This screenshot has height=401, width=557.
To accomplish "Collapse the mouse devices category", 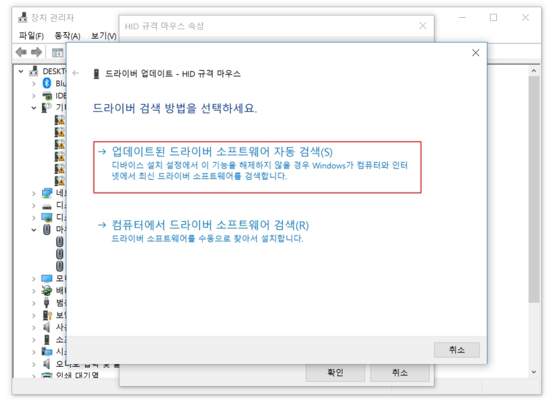I will [x=34, y=230].
